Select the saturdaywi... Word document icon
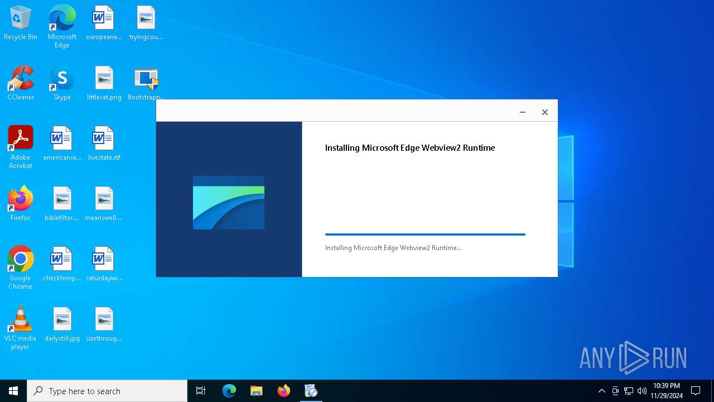Screen dimensions: 714x402 [104, 264]
